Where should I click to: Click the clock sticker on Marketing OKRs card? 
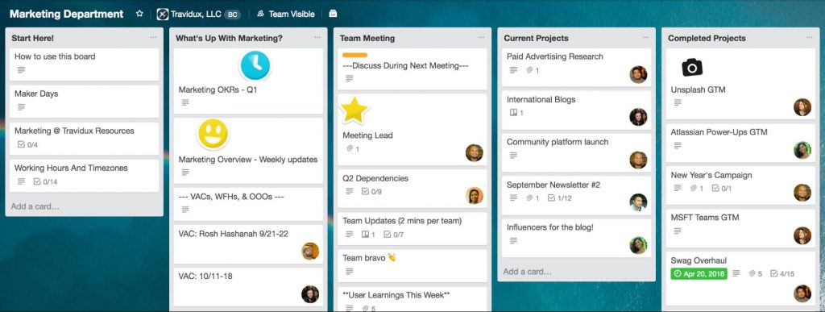pos(255,66)
